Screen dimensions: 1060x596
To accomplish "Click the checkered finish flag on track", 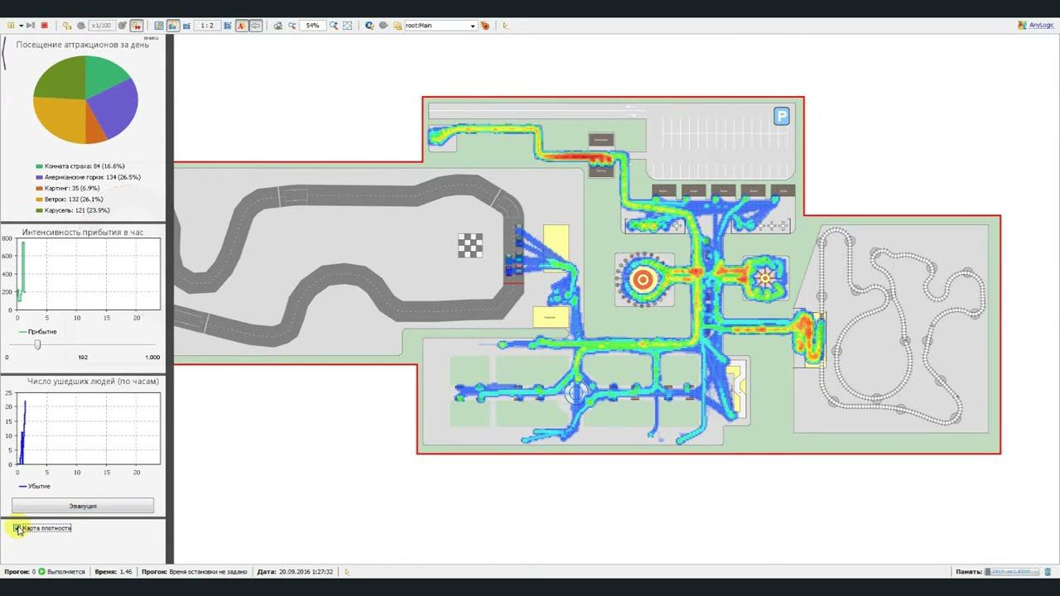I will 470,245.
